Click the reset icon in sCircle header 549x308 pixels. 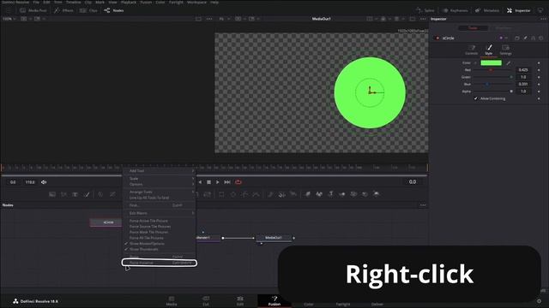[541, 38]
